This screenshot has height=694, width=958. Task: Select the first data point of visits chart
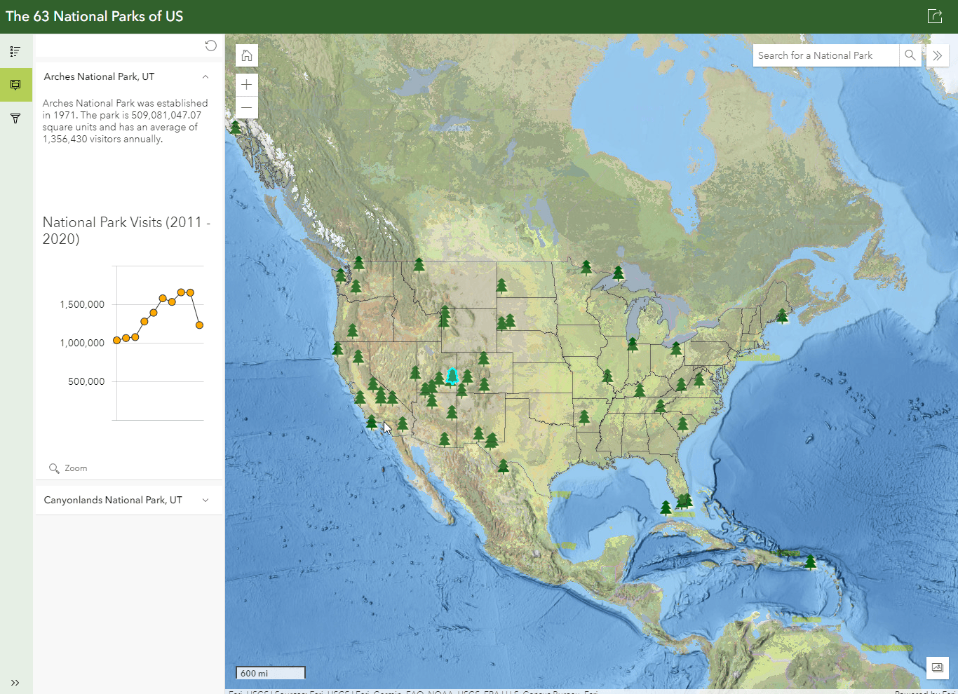(x=116, y=341)
